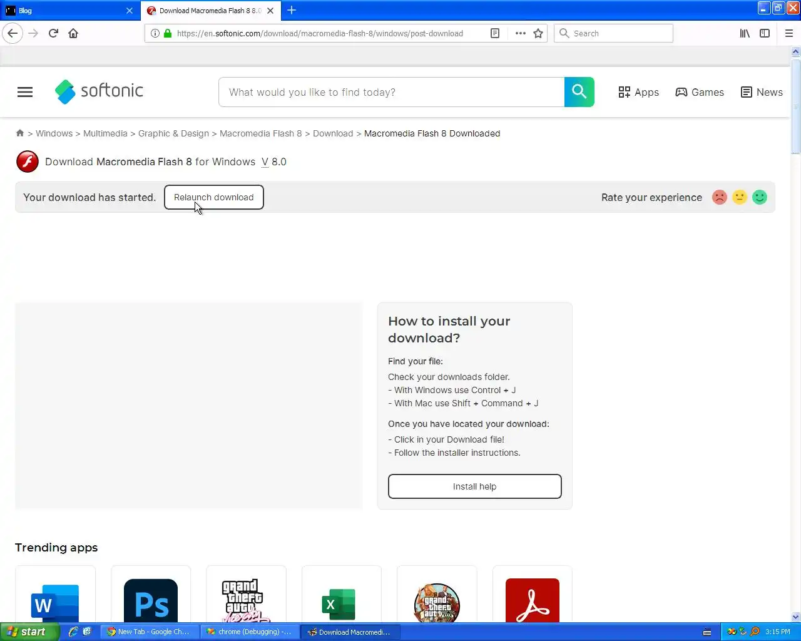This screenshot has height=641, width=801.
Task: Rate experience with green happy face
Action: point(760,197)
